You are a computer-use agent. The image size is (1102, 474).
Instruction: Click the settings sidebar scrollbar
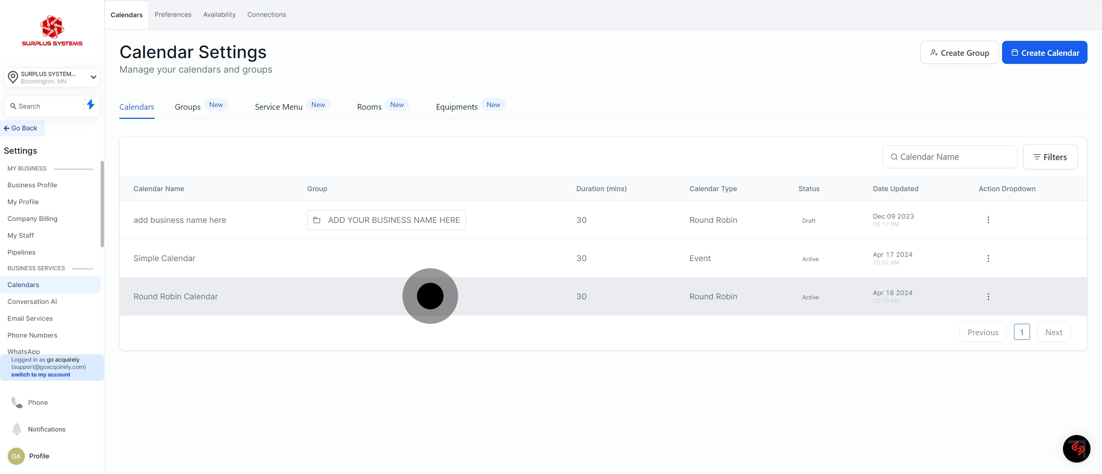coord(102,204)
